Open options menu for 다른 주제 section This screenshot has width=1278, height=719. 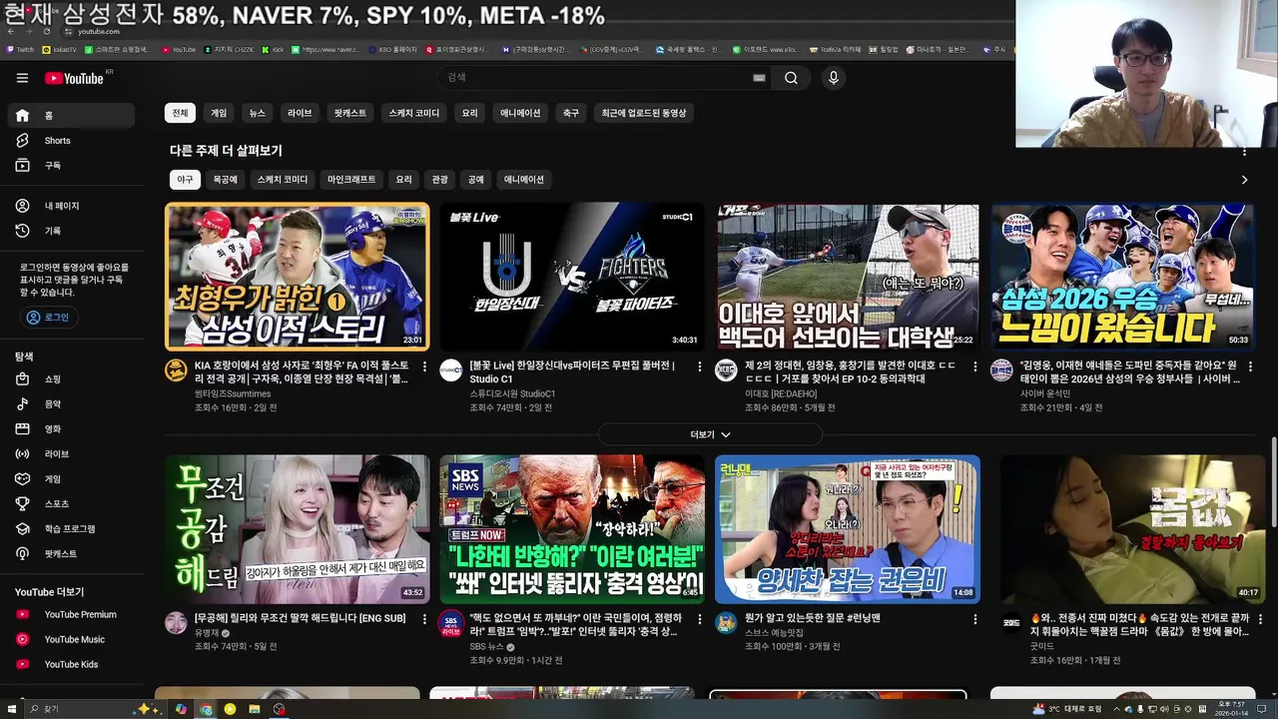[1244, 152]
